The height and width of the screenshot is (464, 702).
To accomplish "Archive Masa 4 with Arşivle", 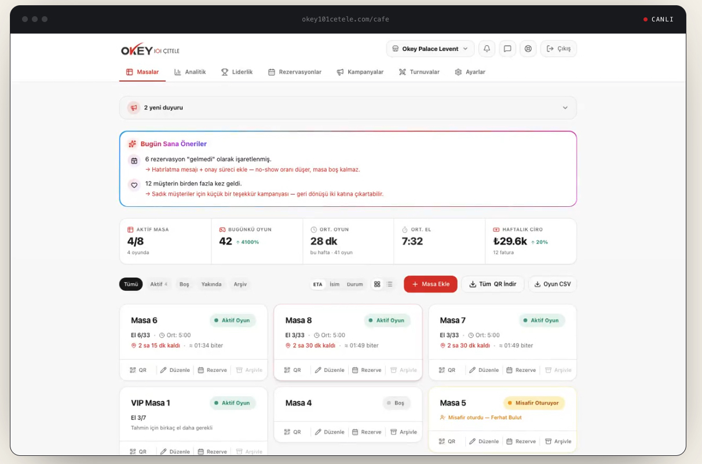I will (x=404, y=432).
